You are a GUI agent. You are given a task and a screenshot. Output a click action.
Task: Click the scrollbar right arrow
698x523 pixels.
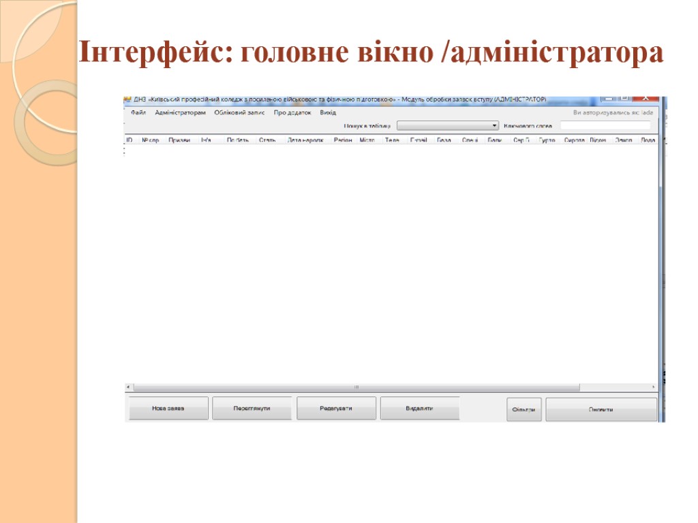[654, 387]
